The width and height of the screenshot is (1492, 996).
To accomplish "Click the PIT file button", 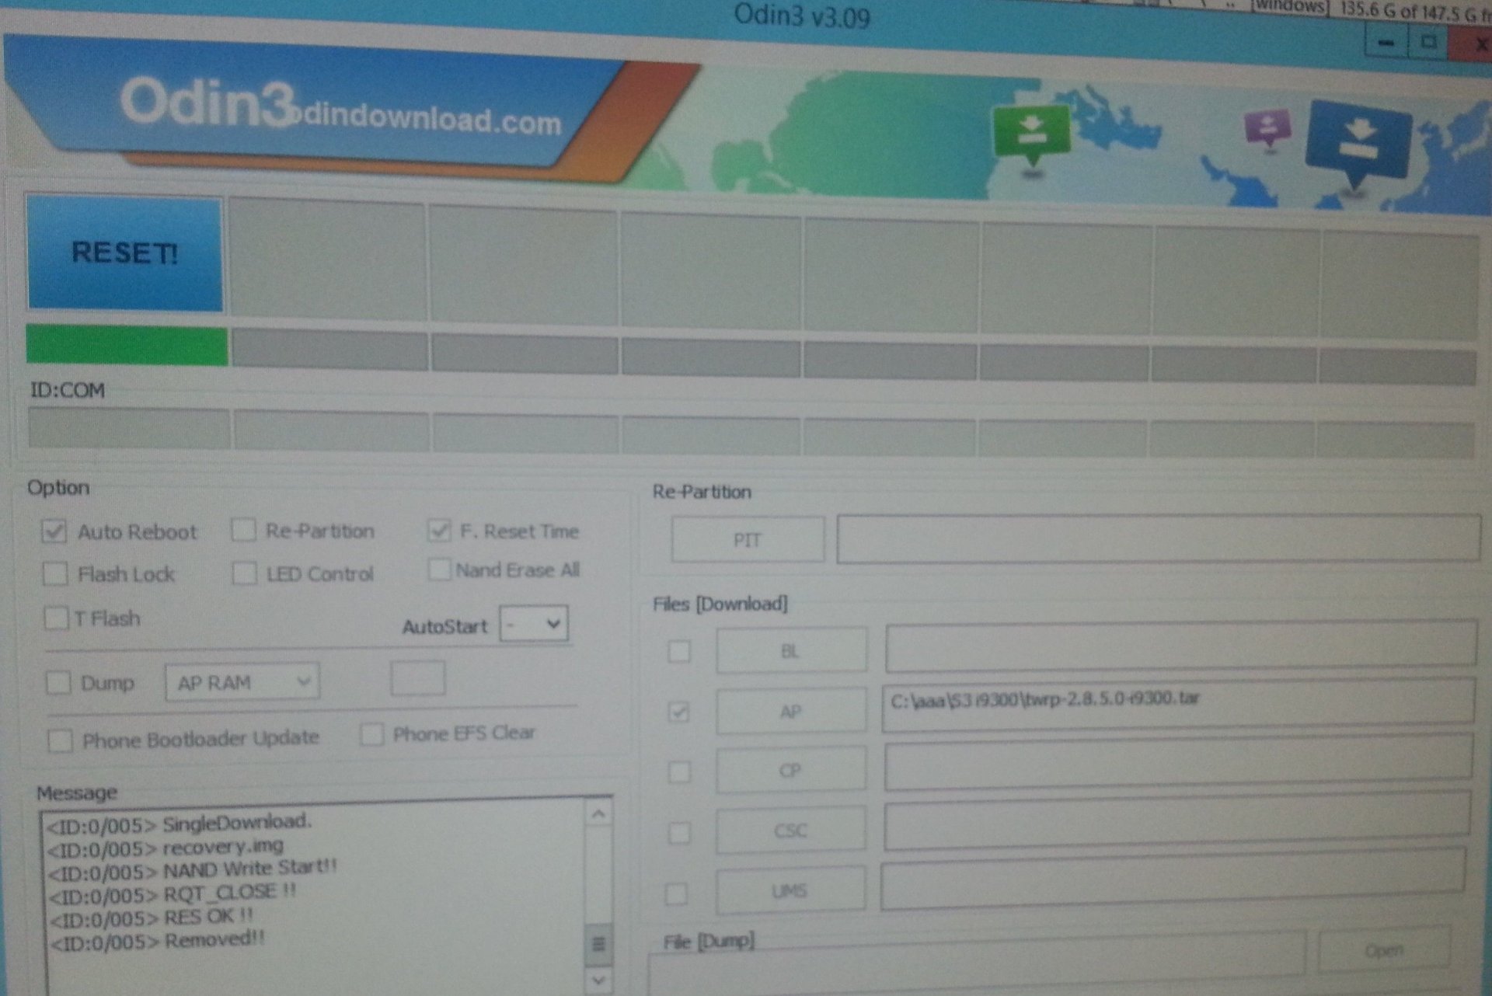I will point(748,539).
